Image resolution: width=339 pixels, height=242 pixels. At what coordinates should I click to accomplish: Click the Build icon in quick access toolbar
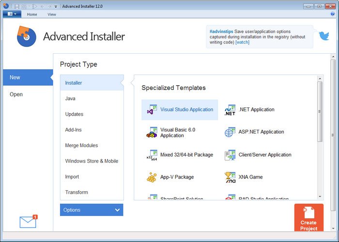coord(24,6)
